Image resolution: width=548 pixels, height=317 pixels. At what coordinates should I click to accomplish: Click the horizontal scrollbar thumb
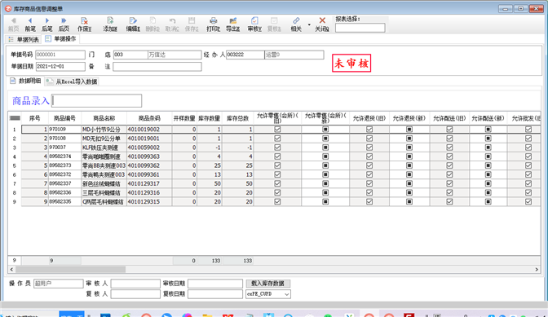tap(71, 270)
